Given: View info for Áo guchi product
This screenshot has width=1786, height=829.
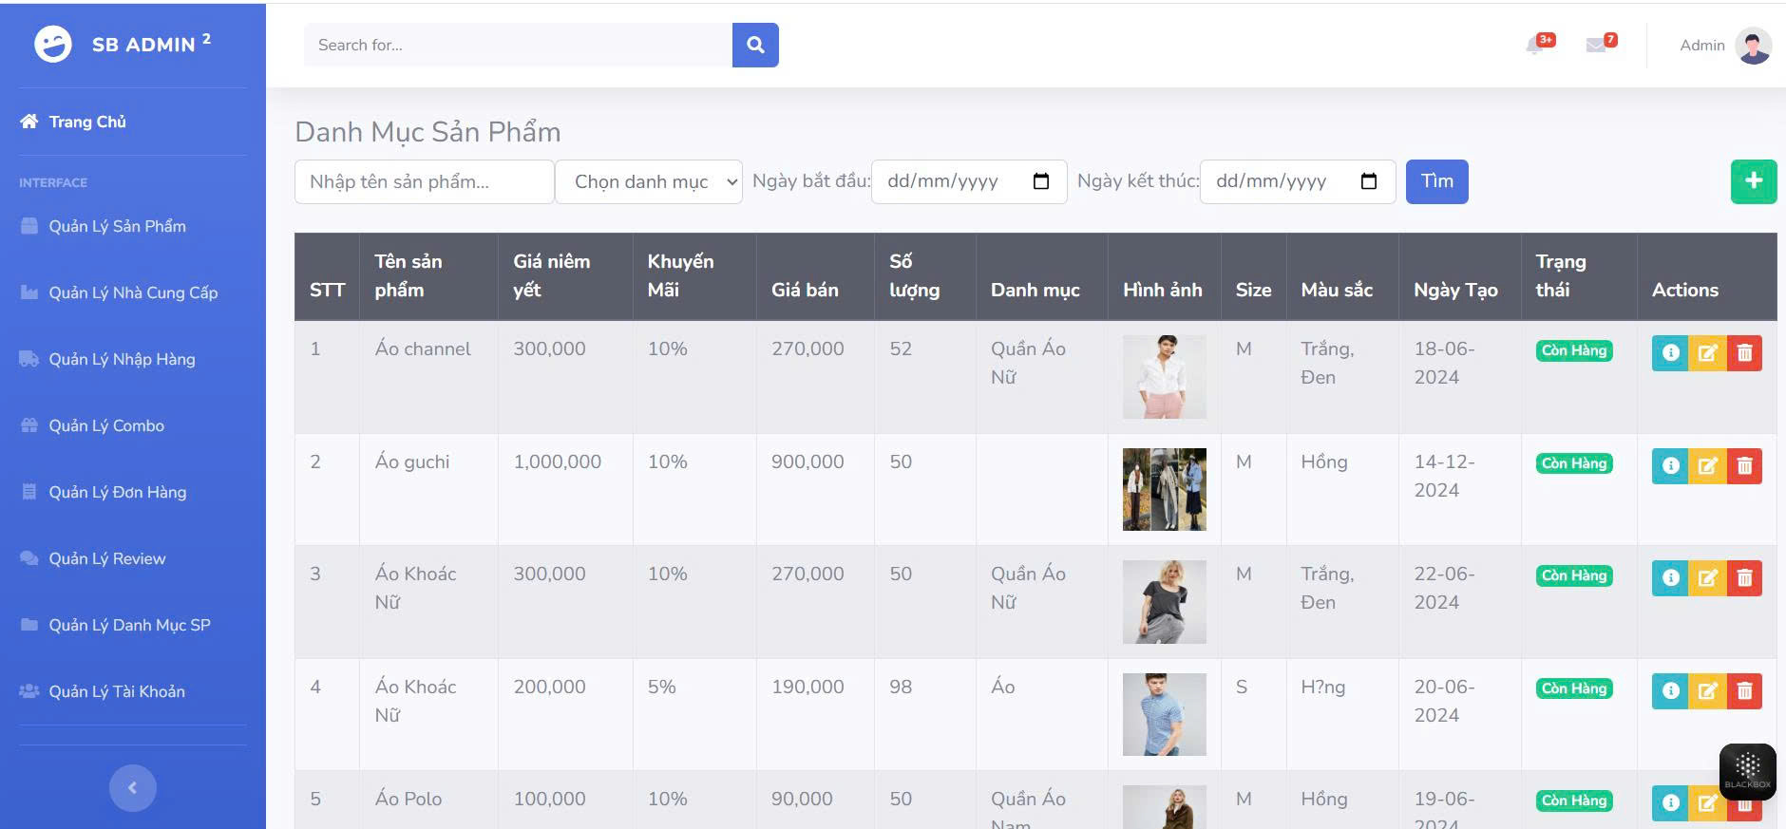Looking at the screenshot, I should pos(1670,466).
